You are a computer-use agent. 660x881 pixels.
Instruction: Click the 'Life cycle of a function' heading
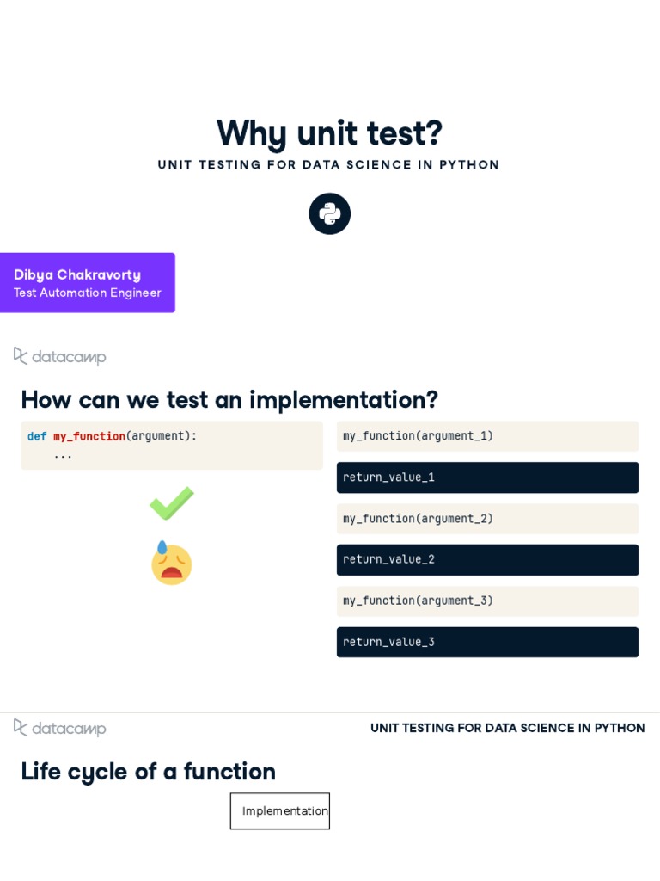pos(148,771)
